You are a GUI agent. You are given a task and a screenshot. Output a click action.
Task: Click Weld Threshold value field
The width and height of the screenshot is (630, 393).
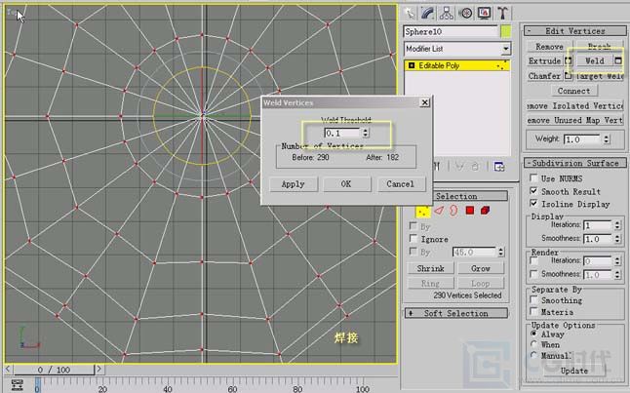342,133
